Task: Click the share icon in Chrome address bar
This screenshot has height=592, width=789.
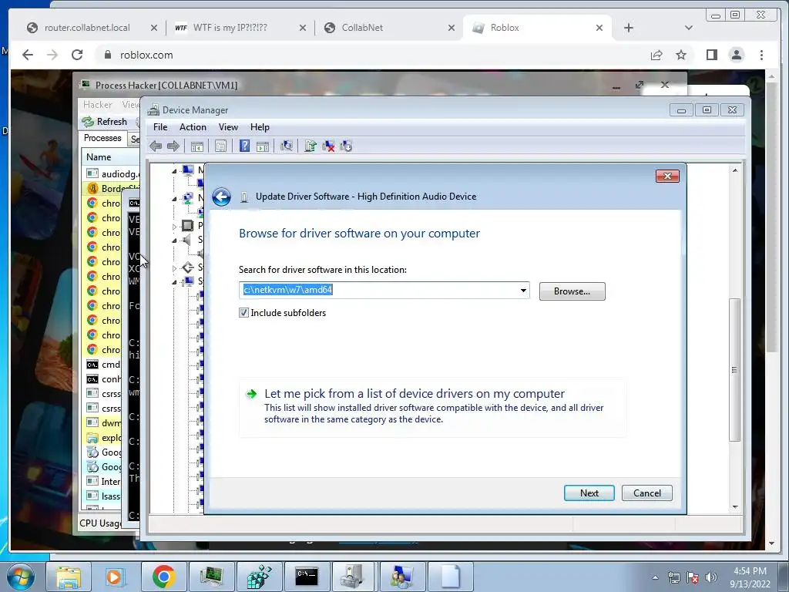Action: (656, 55)
